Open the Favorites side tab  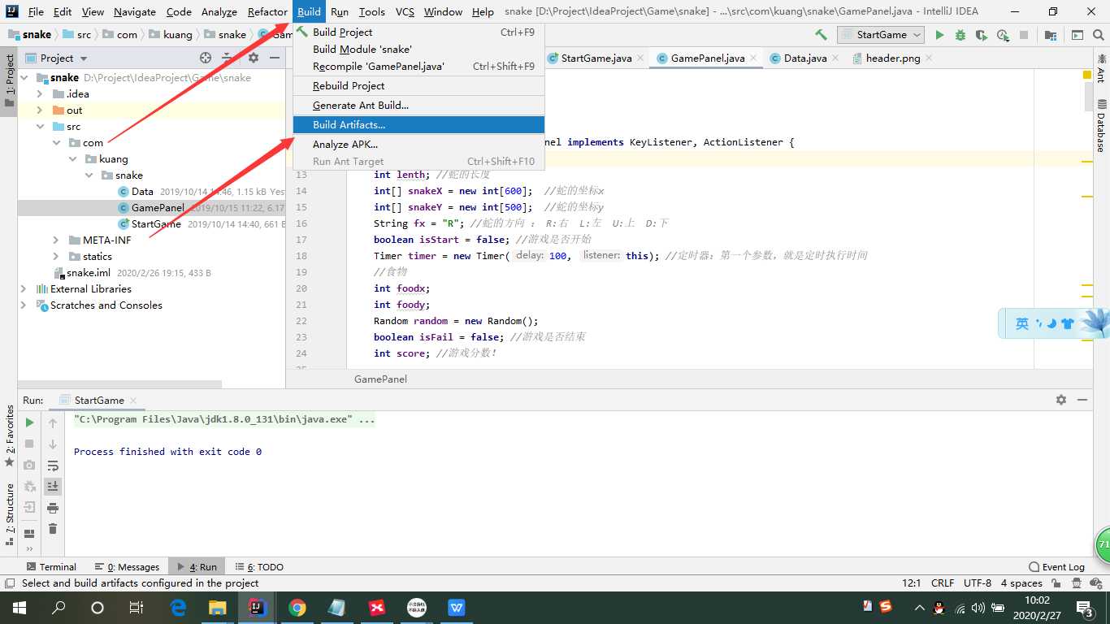(10, 435)
